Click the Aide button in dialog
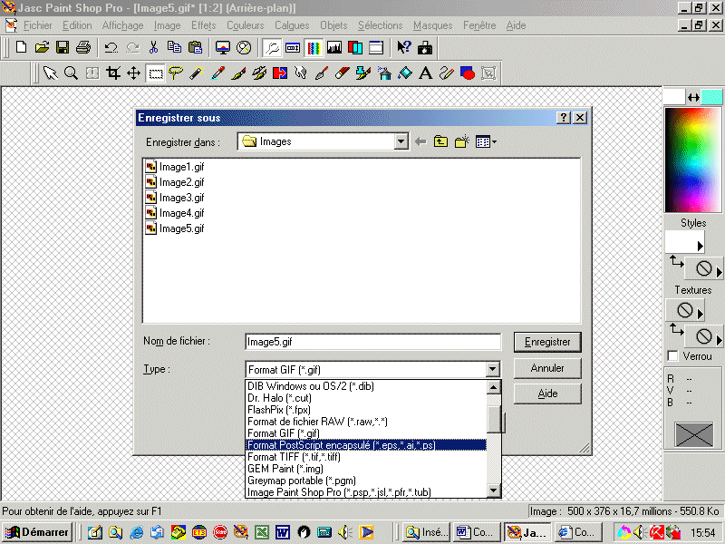The image size is (725, 544). pyautogui.click(x=547, y=393)
